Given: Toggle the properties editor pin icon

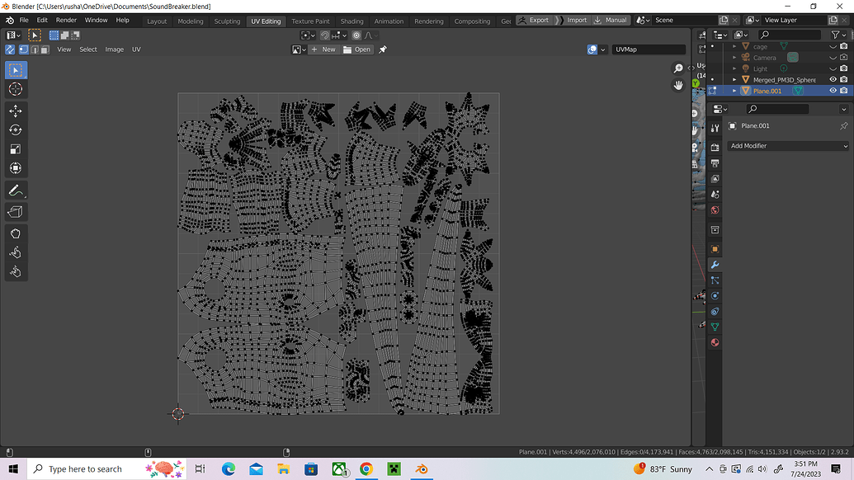Looking at the screenshot, I should point(843,125).
